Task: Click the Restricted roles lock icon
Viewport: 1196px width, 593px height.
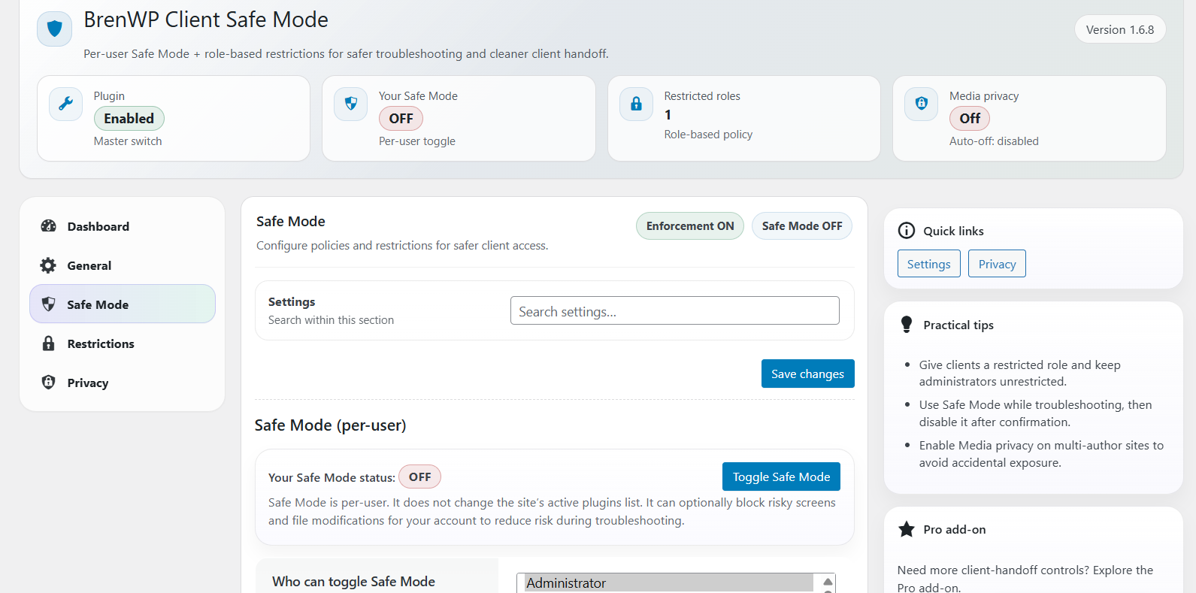Action: point(636,104)
